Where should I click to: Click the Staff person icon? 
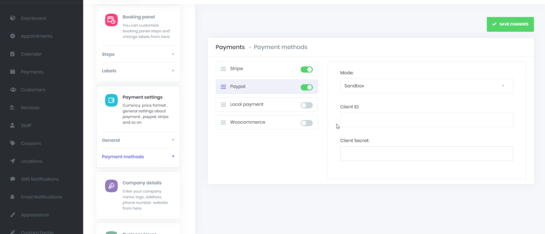[13, 125]
